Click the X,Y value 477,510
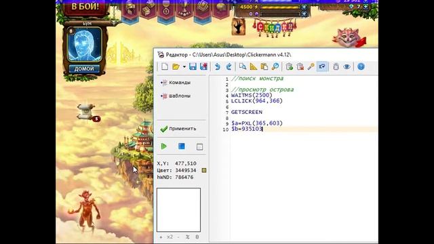The width and height of the screenshot is (434, 244). [x=185, y=163]
